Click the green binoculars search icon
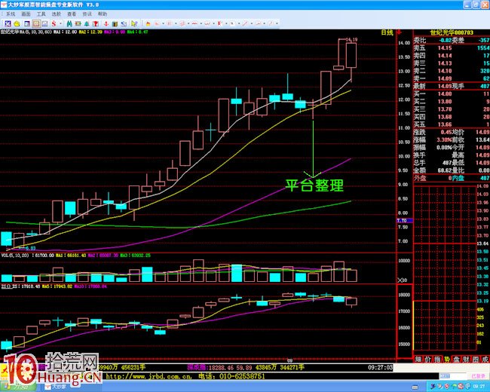Screen dimensions: 490x392 pyautogui.click(x=69, y=23)
